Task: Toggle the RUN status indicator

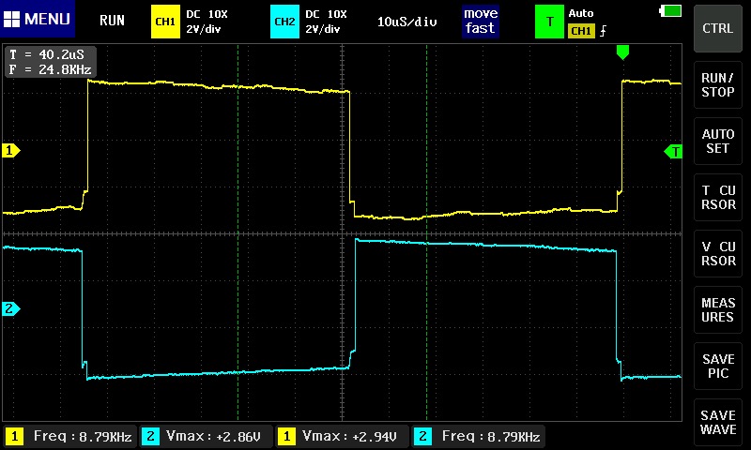Action: point(112,20)
